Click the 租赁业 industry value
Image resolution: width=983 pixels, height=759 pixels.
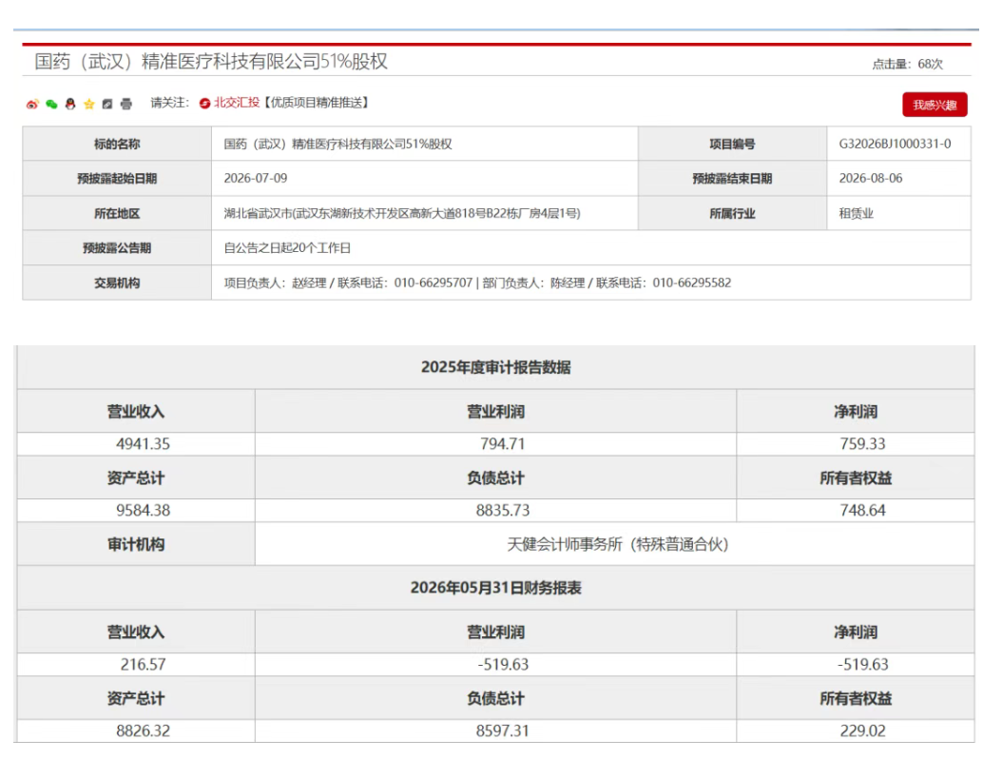(857, 213)
